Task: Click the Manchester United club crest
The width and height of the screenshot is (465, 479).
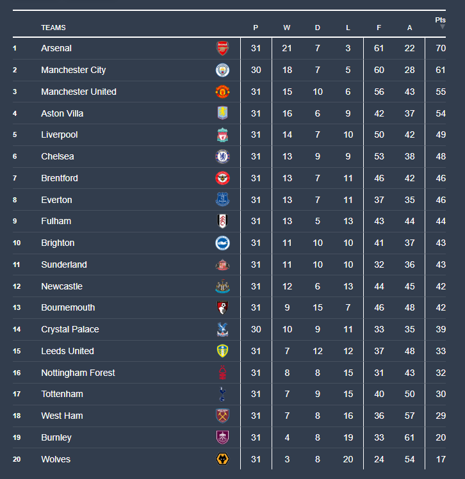Action: pos(222,92)
